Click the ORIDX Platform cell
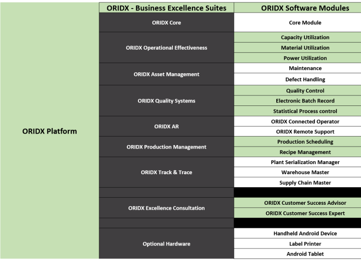 [x=49, y=132]
